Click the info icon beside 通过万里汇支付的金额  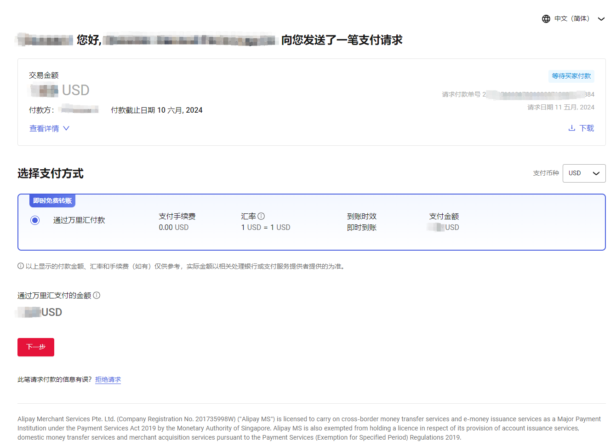point(97,295)
